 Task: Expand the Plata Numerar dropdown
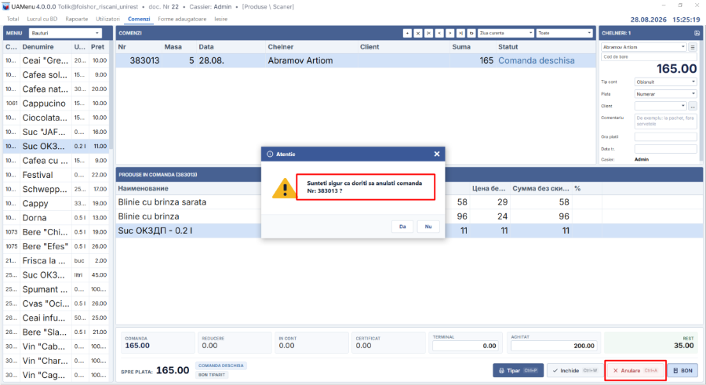[665, 94]
